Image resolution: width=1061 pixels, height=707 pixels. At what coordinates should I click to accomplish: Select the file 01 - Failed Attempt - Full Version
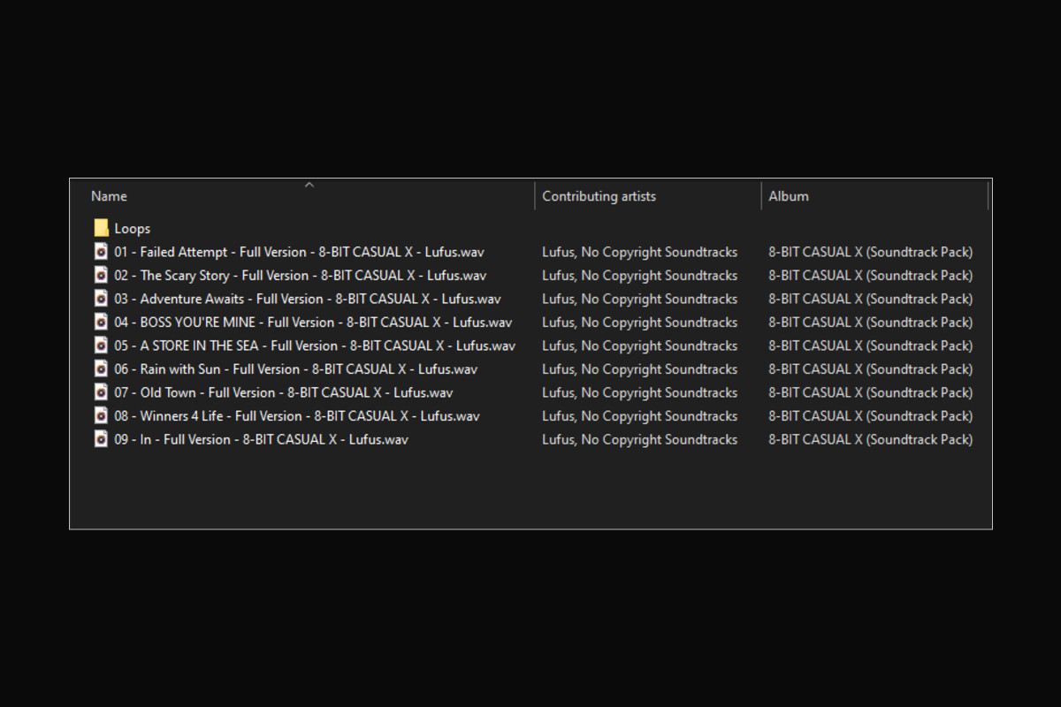[x=299, y=252]
